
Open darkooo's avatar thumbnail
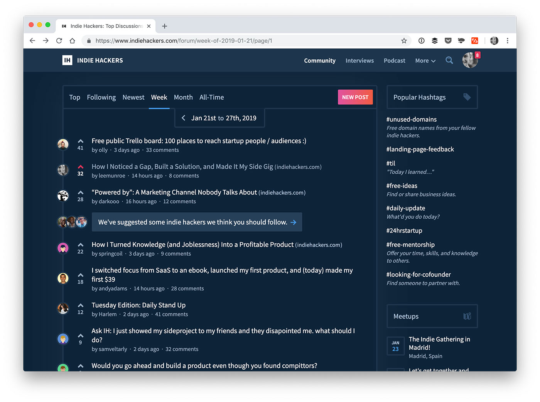(x=63, y=196)
